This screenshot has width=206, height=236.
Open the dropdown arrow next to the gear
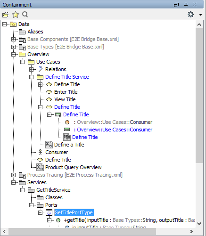200,15
